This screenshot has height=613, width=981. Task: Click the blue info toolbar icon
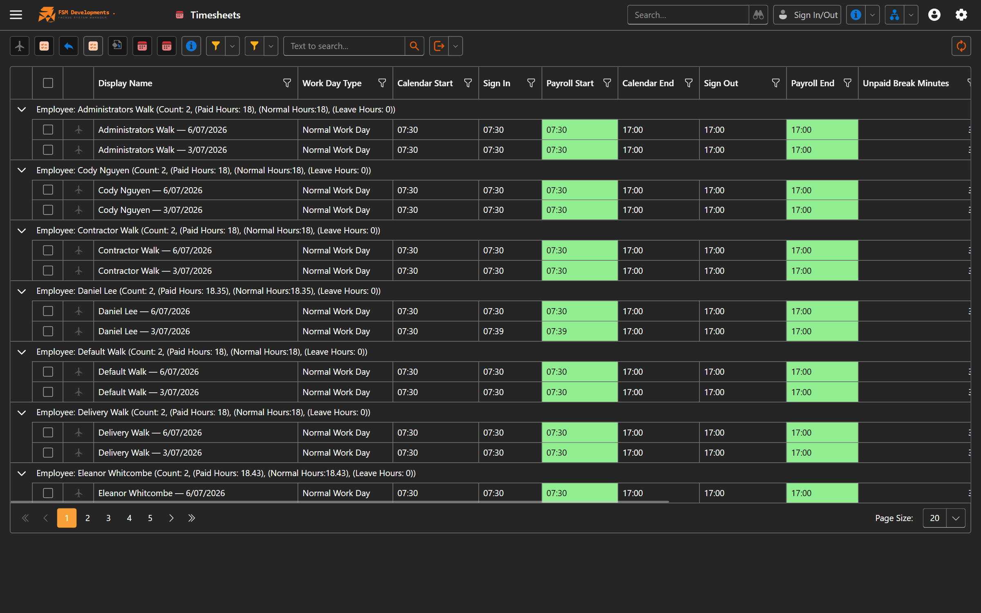pos(191,46)
